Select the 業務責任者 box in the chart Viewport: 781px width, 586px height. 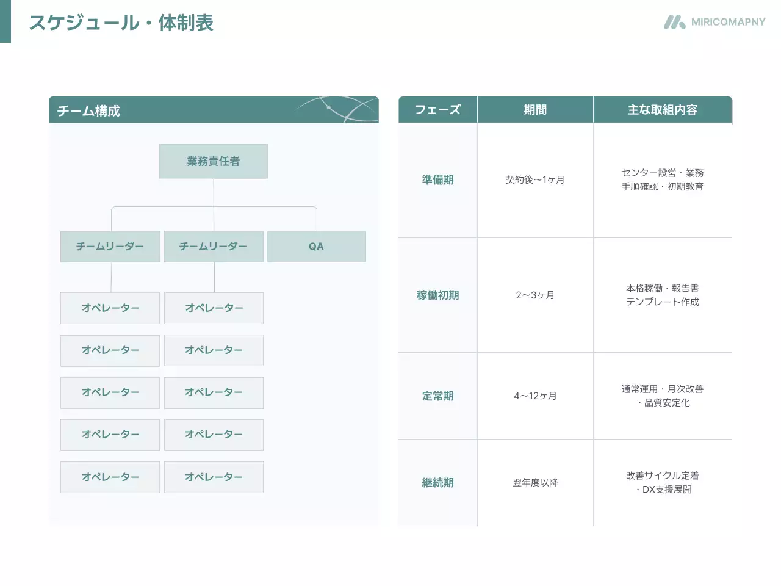pyautogui.click(x=213, y=161)
